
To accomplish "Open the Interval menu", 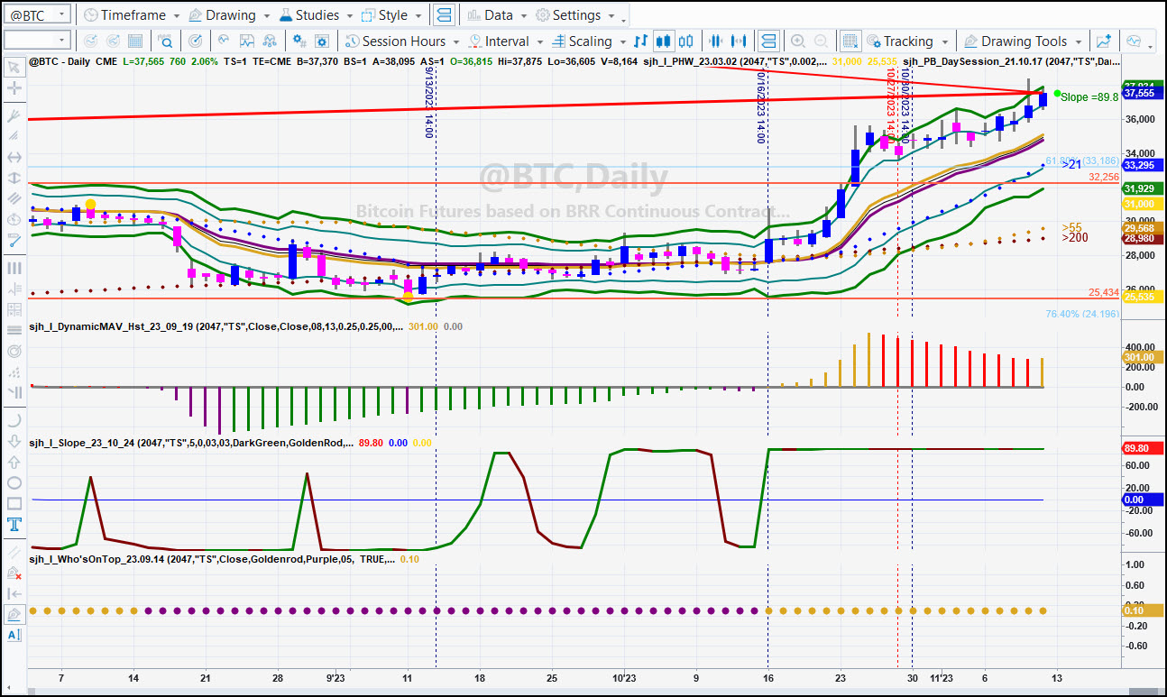I will [505, 41].
